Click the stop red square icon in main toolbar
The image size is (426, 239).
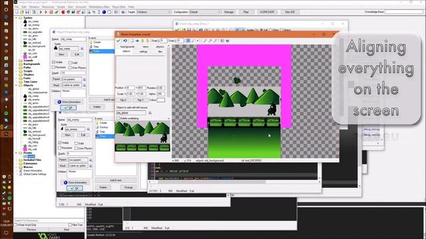51,12
